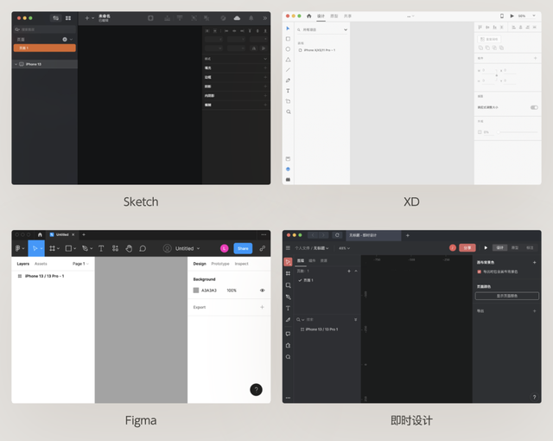The height and width of the screenshot is (441, 553).
Task: Toggle the eye icon for Figma background
Action: pos(263,291)
